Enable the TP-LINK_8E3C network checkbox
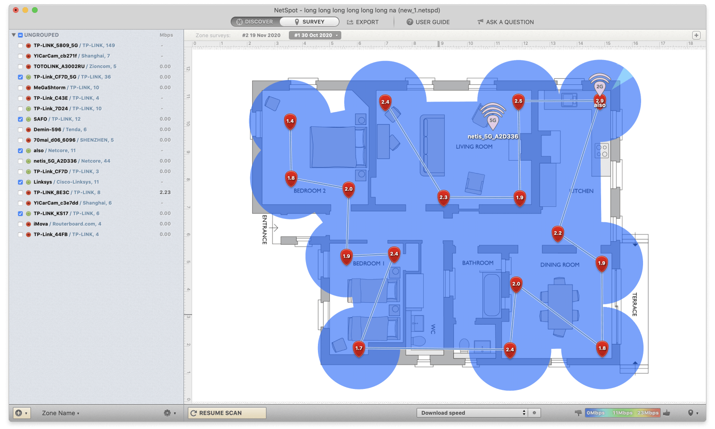The width and height of the screenshot is (715, 429). (20, 193)
